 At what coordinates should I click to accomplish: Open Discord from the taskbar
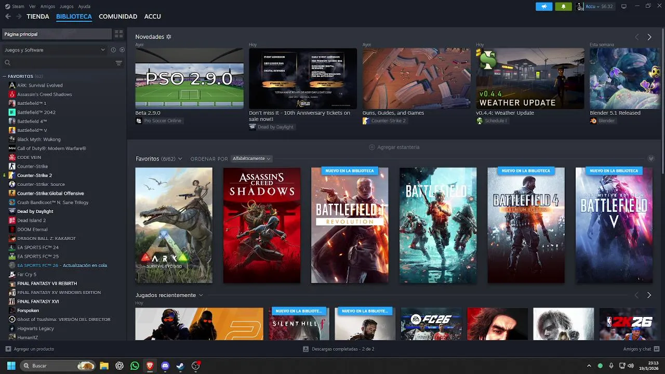click(165, 366)
